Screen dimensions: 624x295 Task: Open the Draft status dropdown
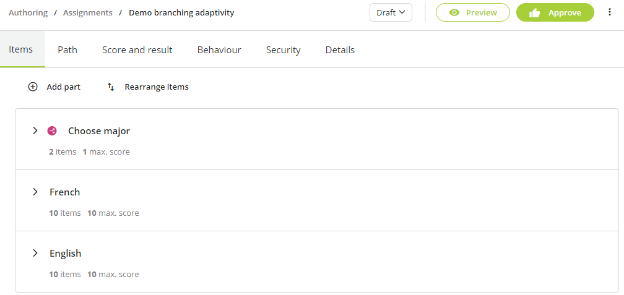click(391, 12)
